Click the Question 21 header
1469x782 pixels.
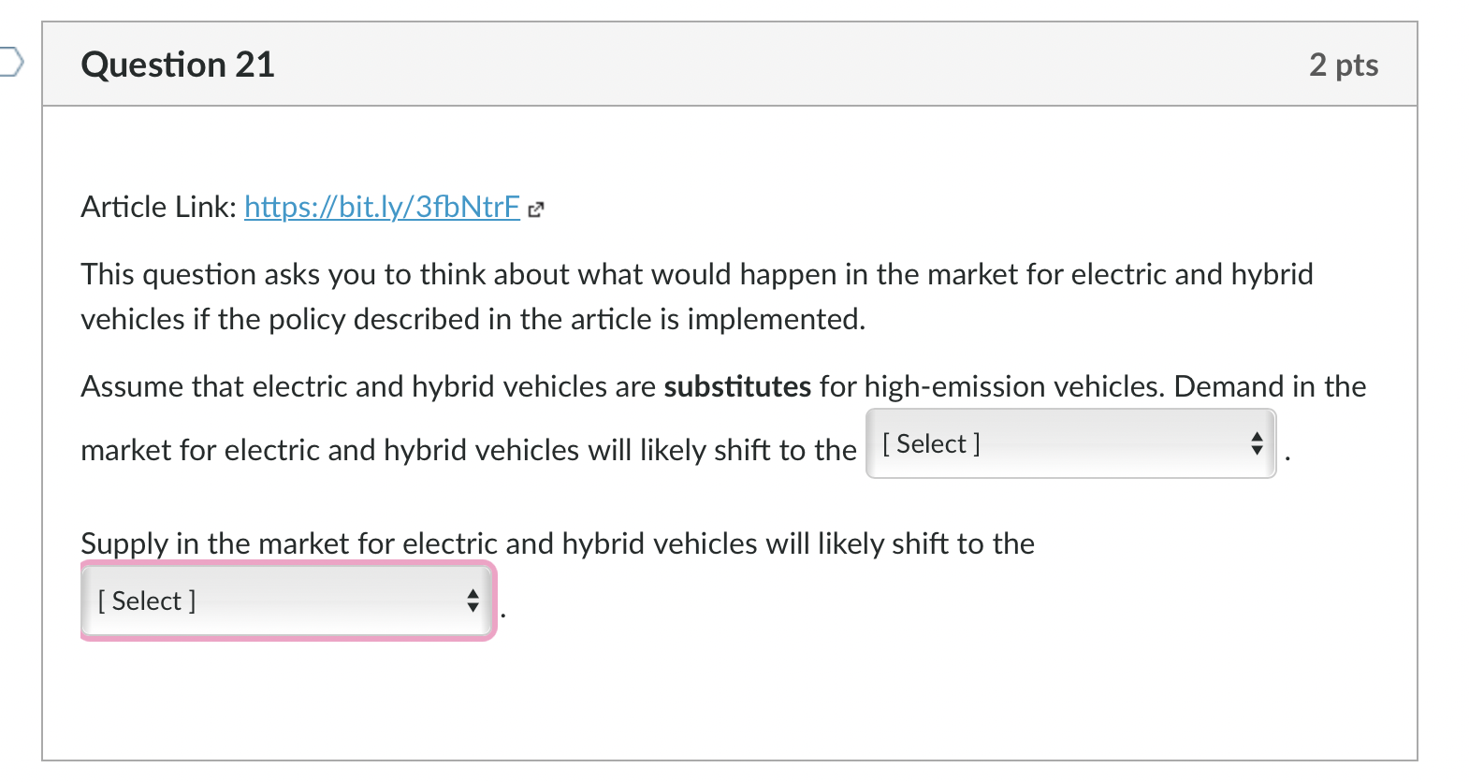pos(178,64)
